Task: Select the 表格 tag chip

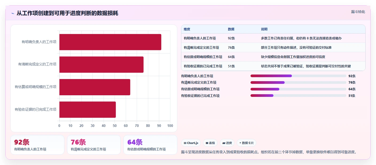Action: pos(210,143)
